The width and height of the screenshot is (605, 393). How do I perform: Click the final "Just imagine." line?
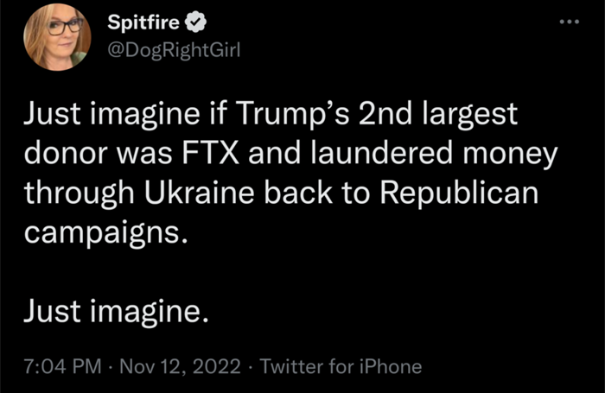click(116, 309)
